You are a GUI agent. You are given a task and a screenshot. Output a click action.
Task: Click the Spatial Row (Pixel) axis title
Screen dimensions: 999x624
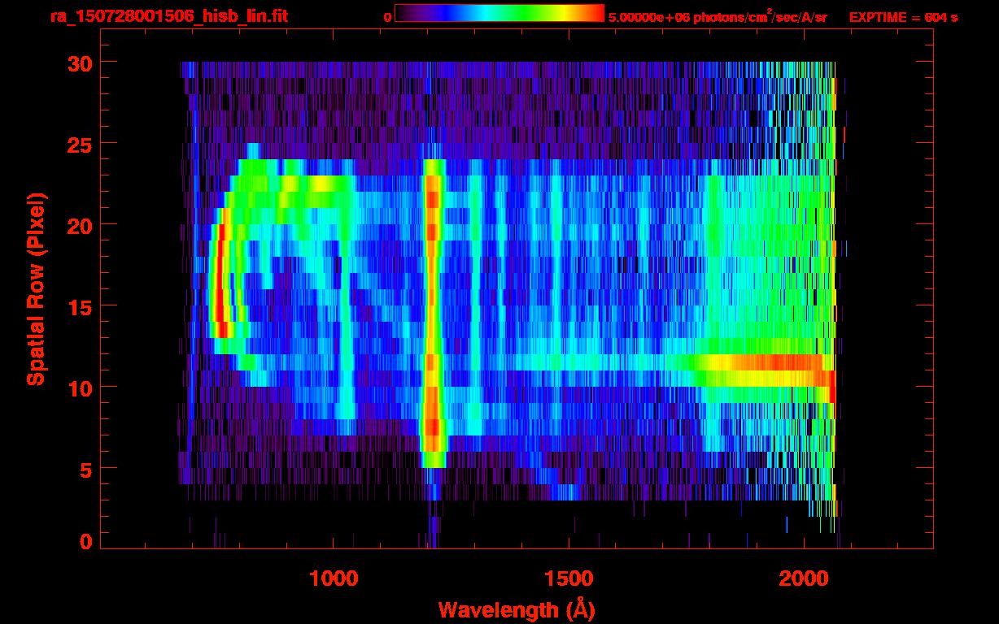click(x=35, y=288)
